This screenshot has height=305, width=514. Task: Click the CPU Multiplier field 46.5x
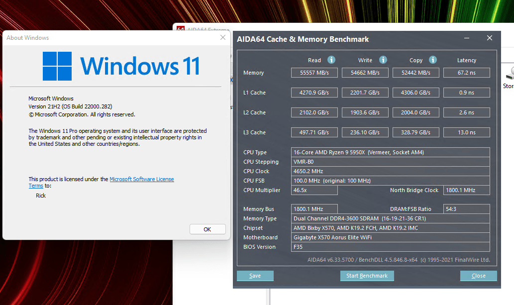tap(314, 190)
